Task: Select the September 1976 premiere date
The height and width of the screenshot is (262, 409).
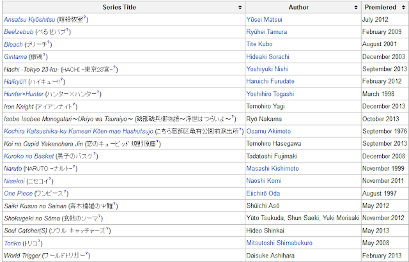Action: (x=385, y=131)
